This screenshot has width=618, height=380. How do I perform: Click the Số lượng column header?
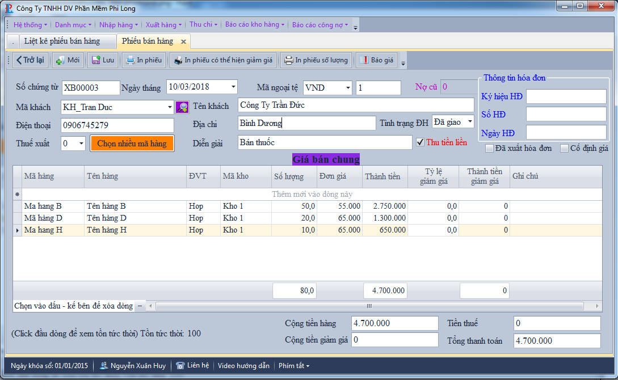pos(295,176)
